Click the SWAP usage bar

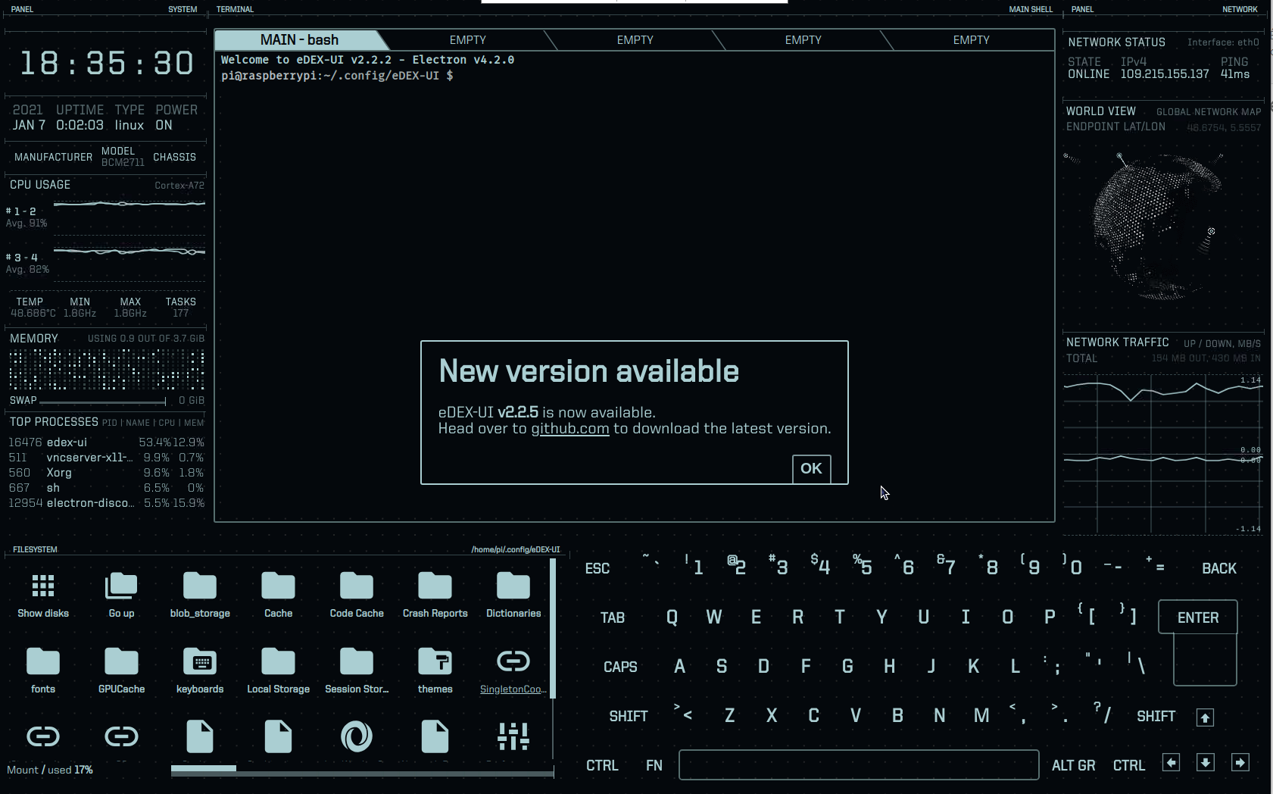(103, 401)
